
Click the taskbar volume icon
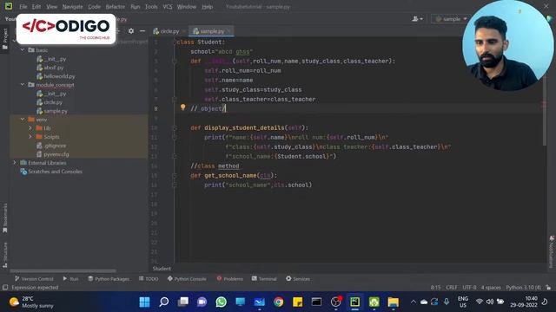(490, 302)
